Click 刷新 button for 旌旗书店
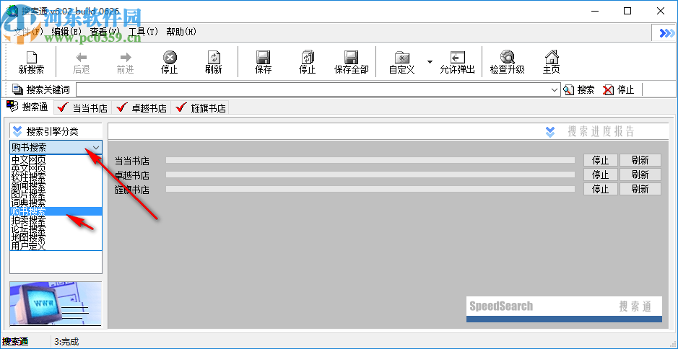This screenshot has height=349, width=678. pos(640,189)
